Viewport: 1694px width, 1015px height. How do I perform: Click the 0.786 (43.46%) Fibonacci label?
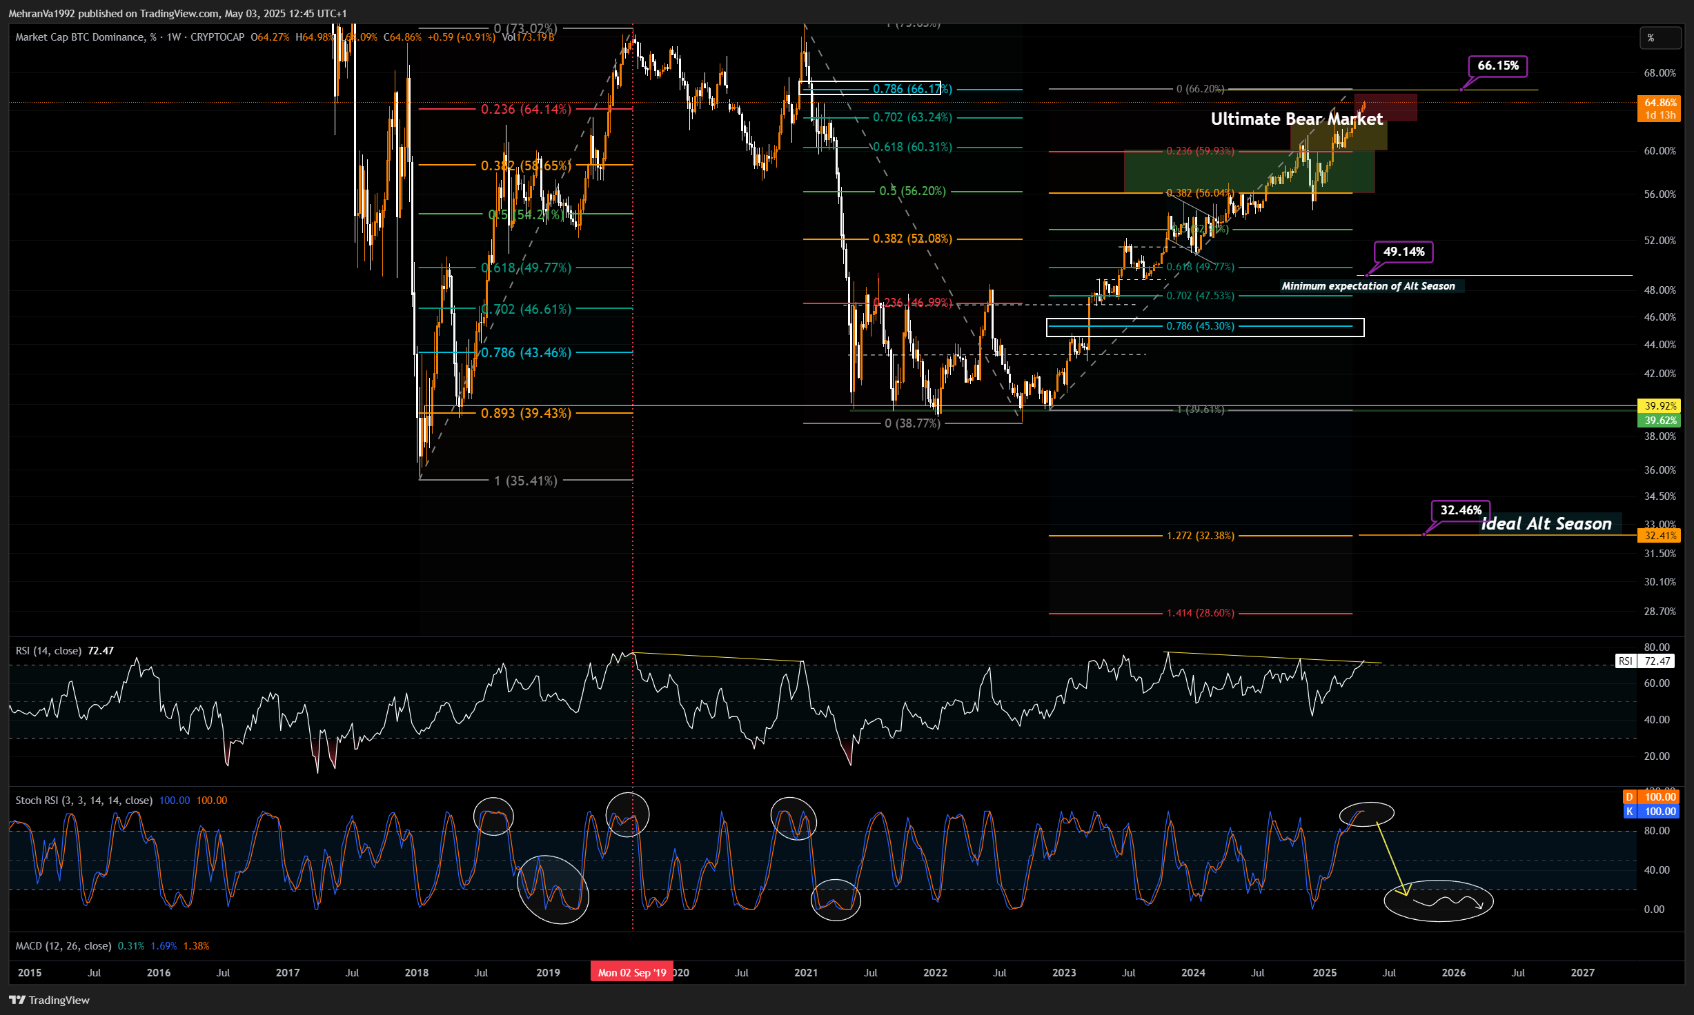526,353
